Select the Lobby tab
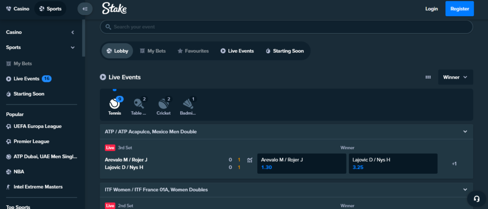Screen dimensions: 488x209 coord(117,51)
